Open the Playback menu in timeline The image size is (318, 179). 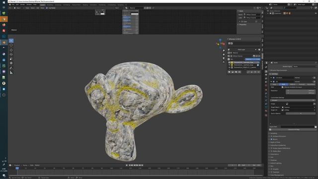coord(17,166)
